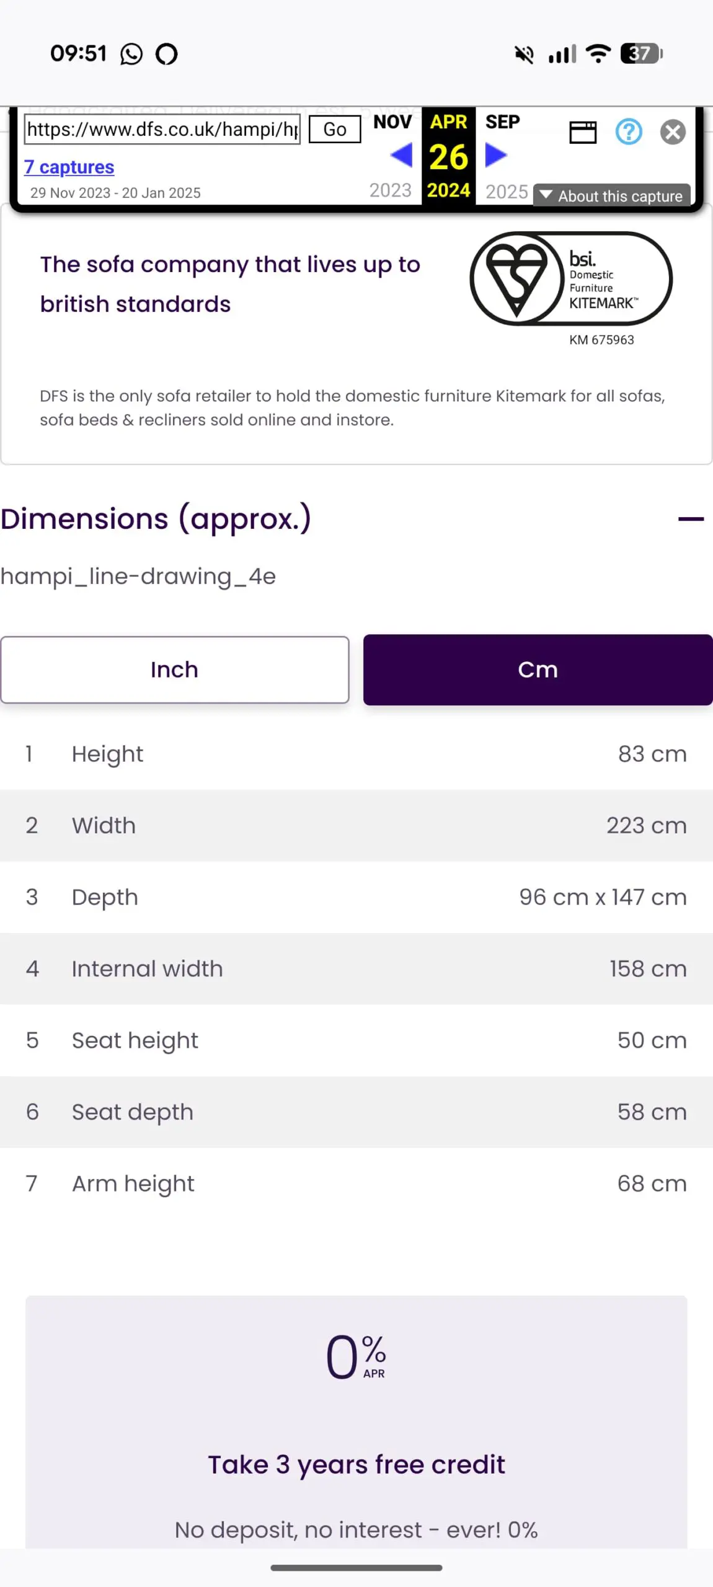Expand the About this capture dropdown
This screenshot has width=713, height=1587.
[611, 196]
